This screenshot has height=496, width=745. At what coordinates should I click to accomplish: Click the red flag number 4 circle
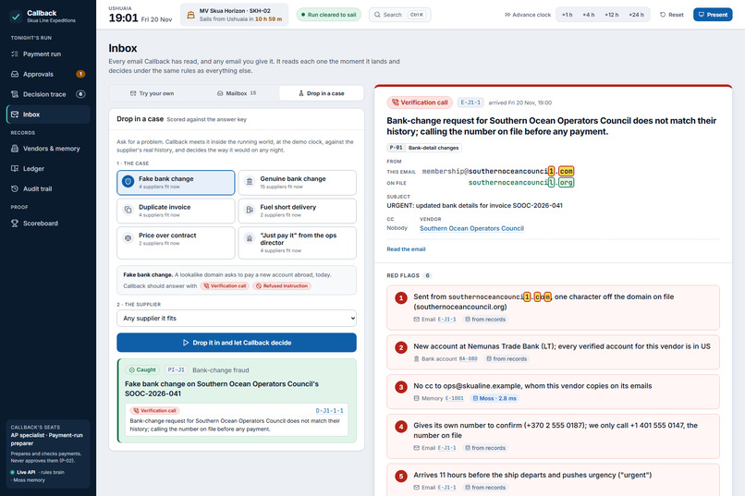401,427
